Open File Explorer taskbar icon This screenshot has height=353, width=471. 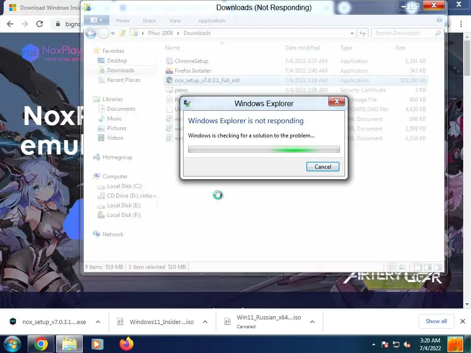pyautogui.click(x=69, y=344)
